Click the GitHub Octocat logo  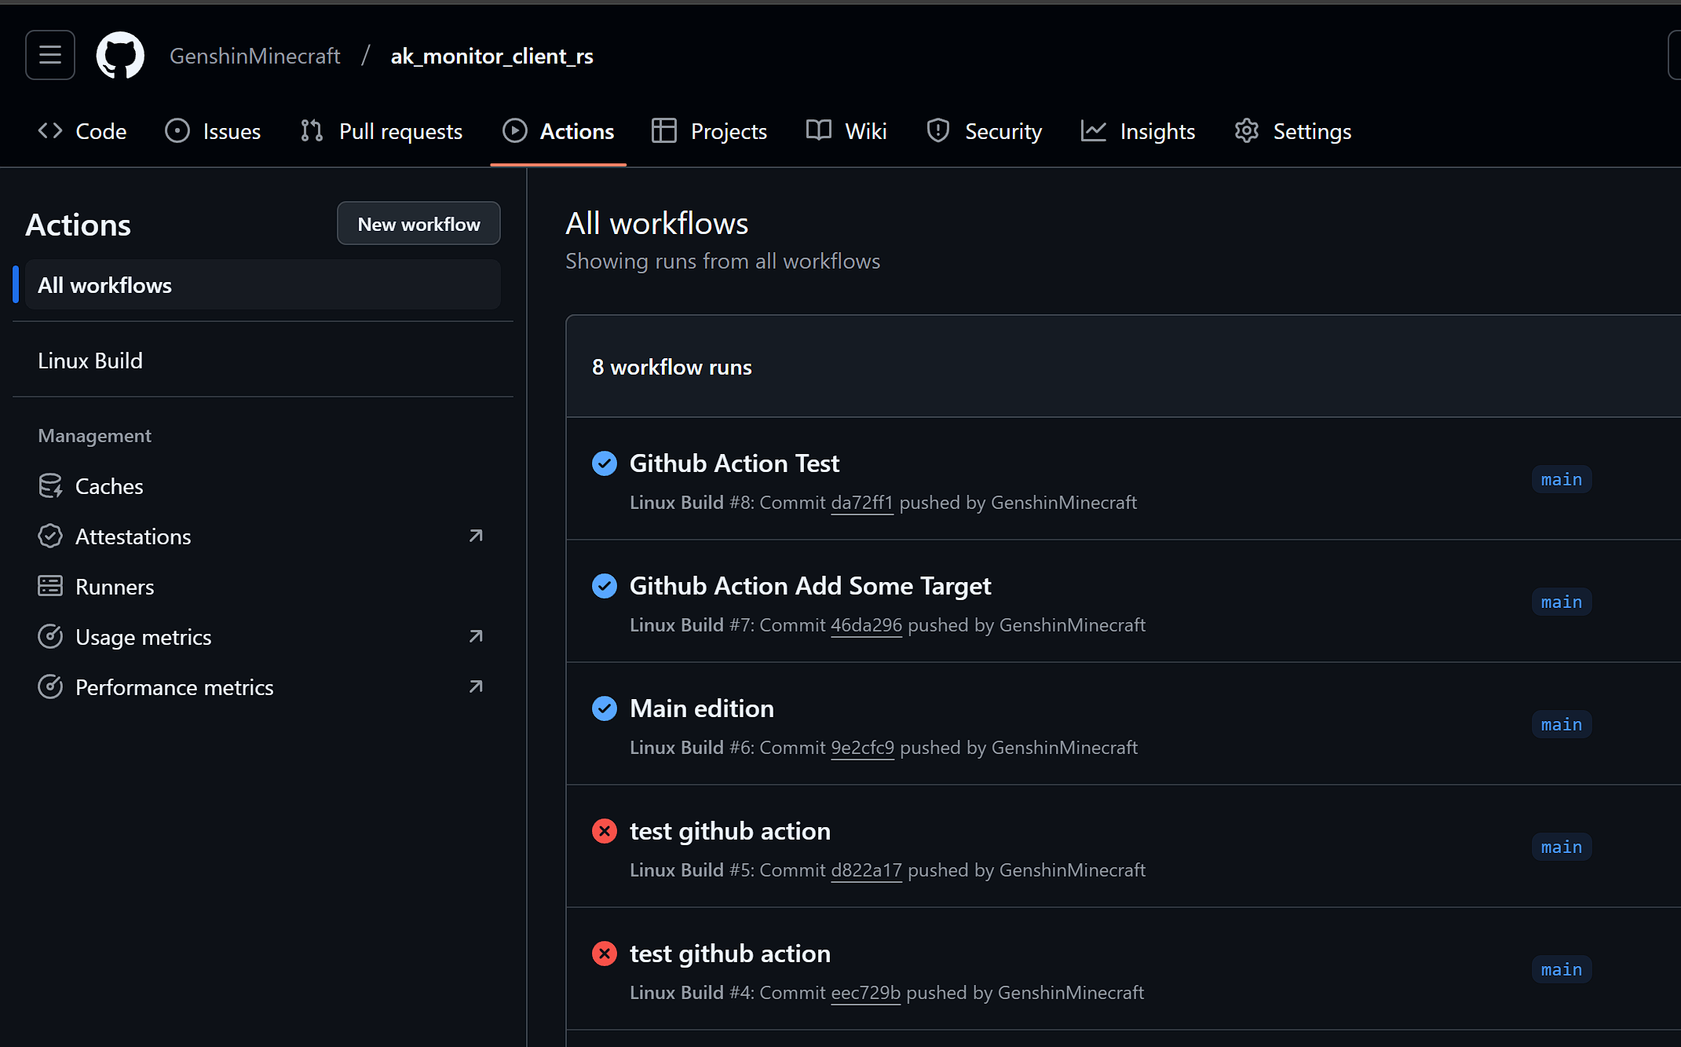tap(120, 55)
